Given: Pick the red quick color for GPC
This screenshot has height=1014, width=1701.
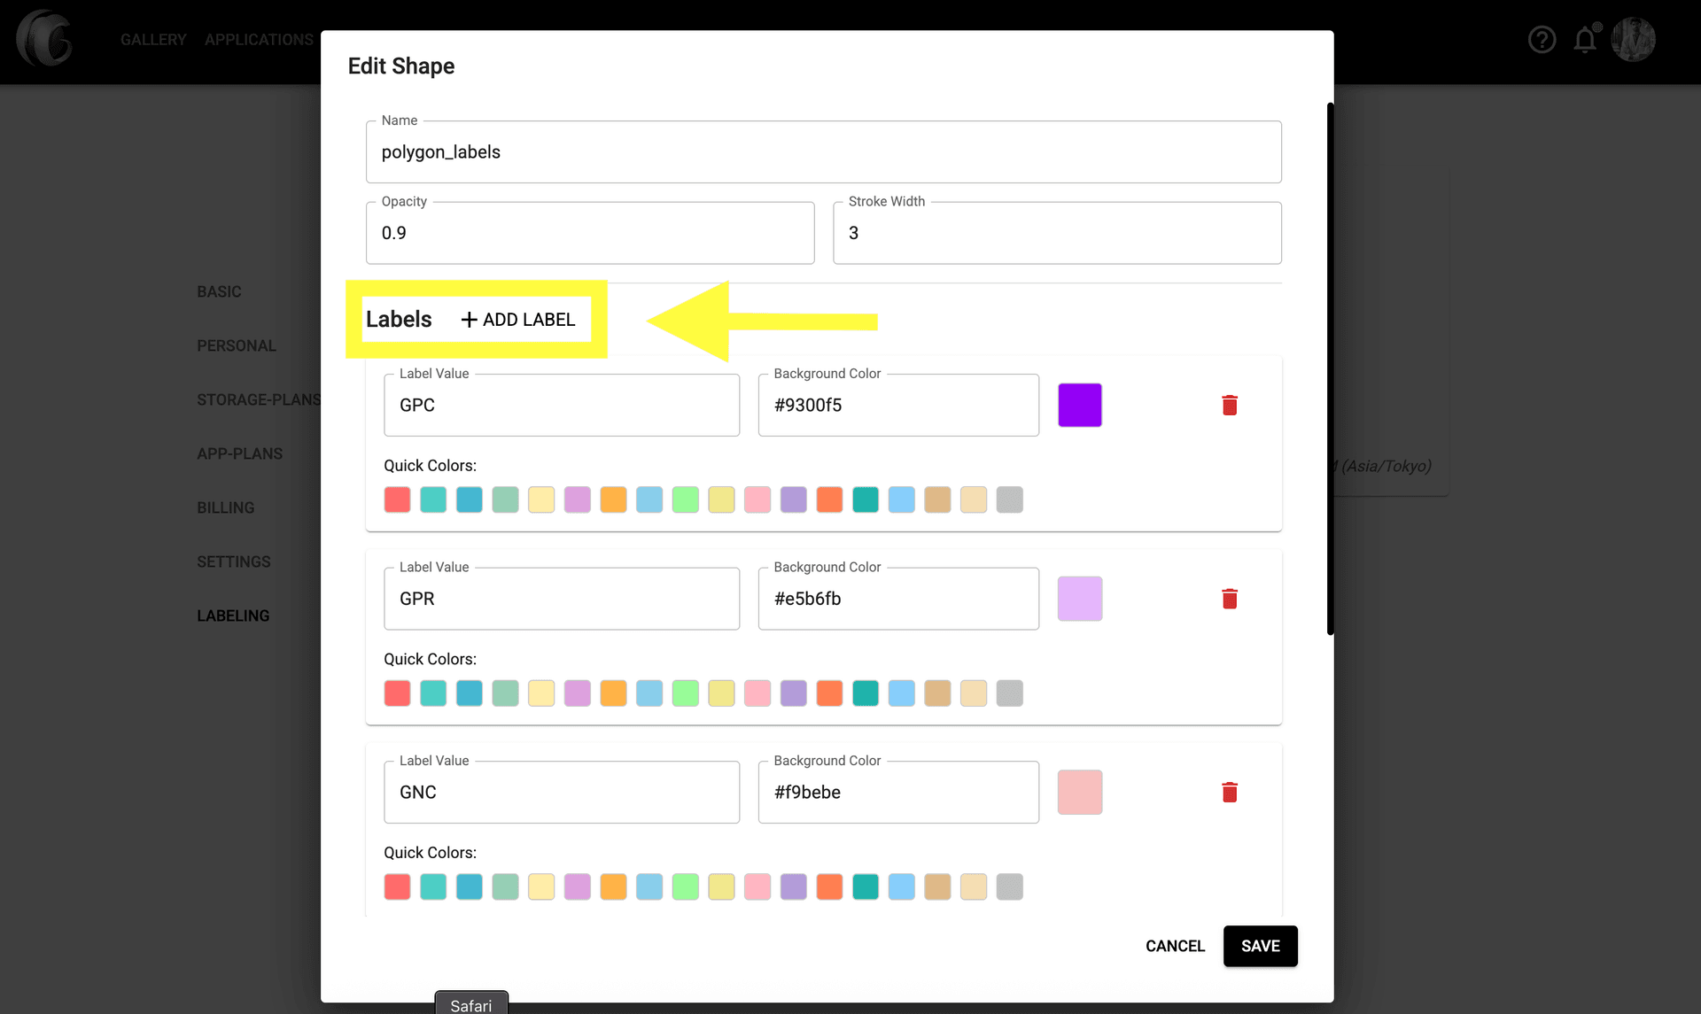Looking at the screenshot, I should point(397,499).
